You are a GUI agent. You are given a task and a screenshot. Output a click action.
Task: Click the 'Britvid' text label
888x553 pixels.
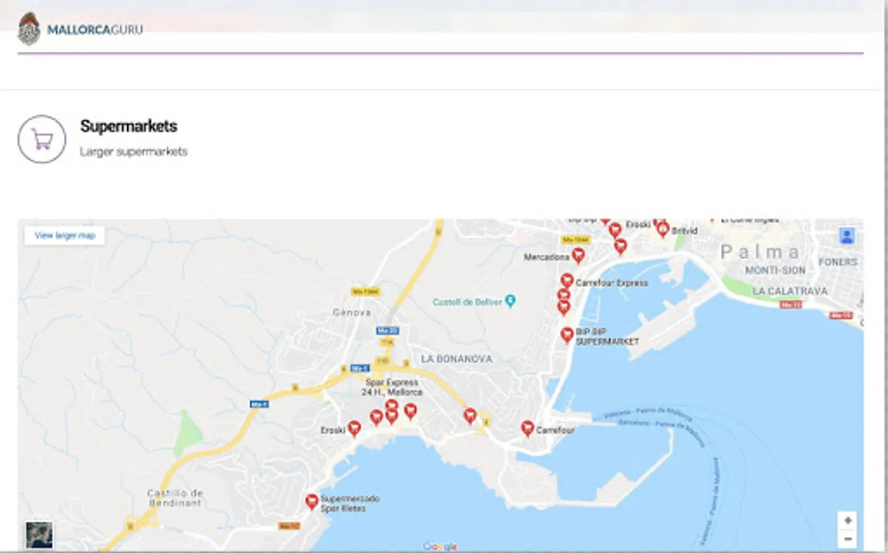point(684,231)
